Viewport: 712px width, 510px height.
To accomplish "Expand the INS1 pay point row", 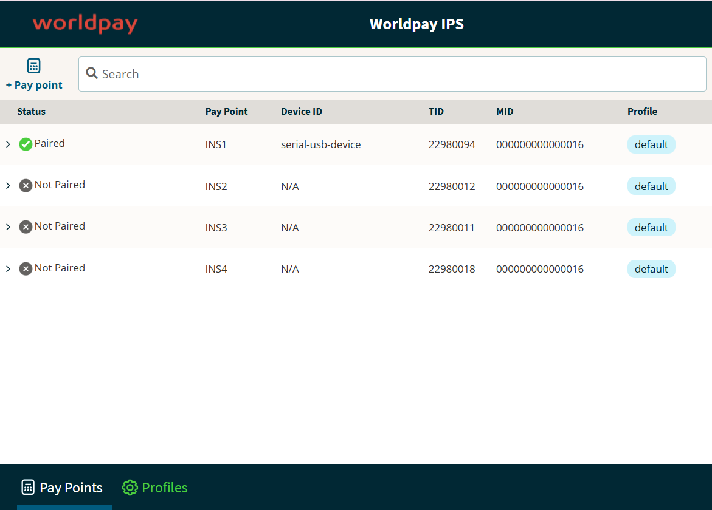I will tap(8, 144).
